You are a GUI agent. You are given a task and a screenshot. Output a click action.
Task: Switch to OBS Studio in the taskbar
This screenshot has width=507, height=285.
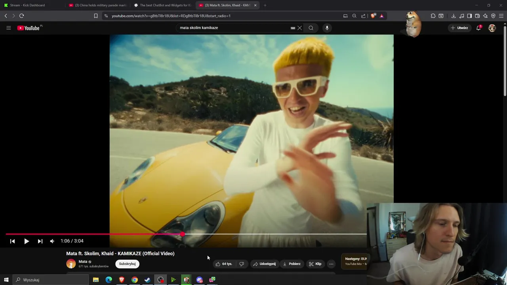tap(160, 280)
